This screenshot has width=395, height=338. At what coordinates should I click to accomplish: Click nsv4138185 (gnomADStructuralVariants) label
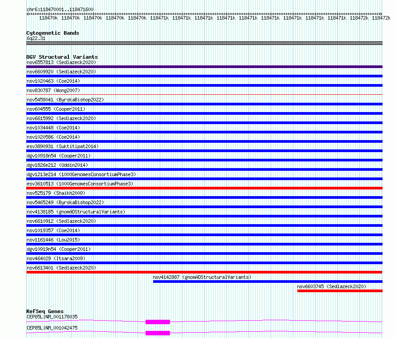[76, 212]
